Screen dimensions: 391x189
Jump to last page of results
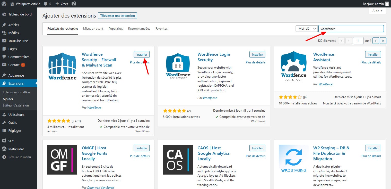pos(383,40)
